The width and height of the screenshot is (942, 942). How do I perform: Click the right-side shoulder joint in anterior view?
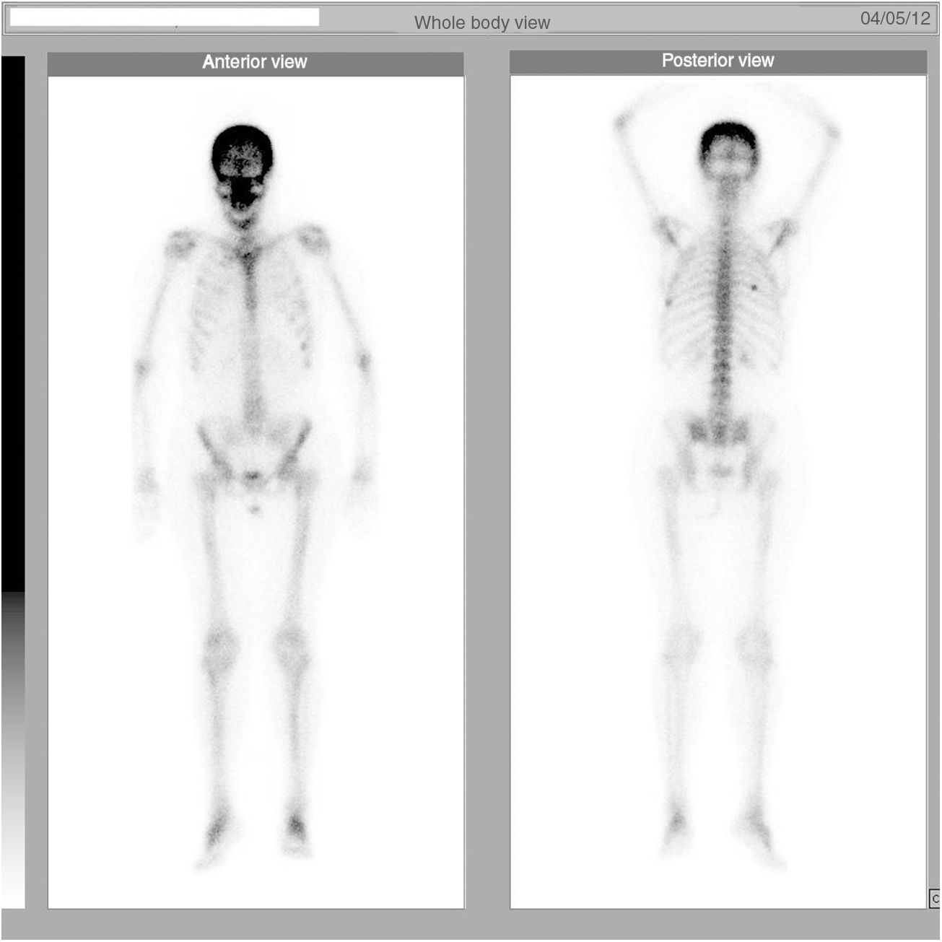[x=312, y=238]
